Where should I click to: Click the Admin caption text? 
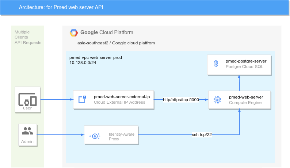click(27, 141)
